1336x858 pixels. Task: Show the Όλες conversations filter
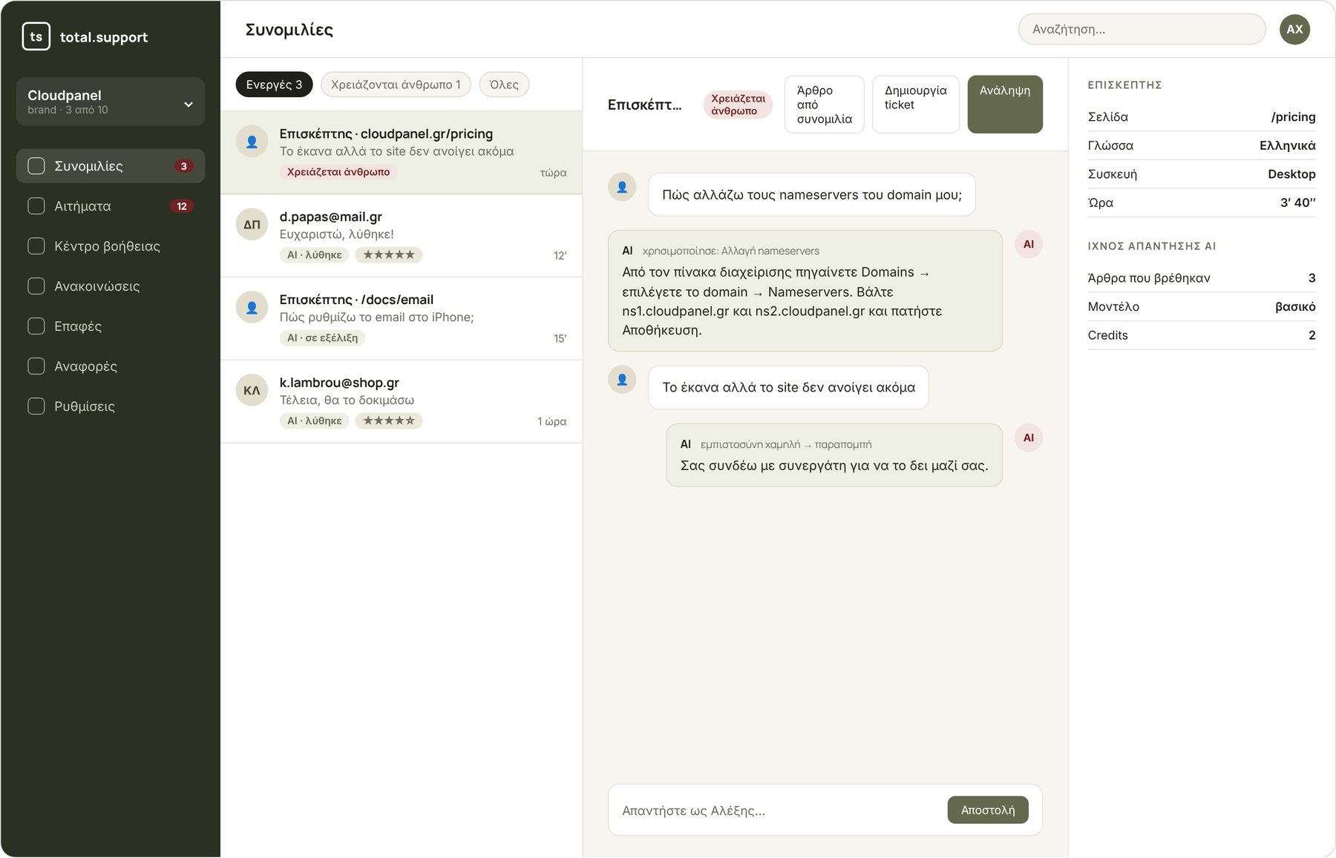tap(504, 85)
